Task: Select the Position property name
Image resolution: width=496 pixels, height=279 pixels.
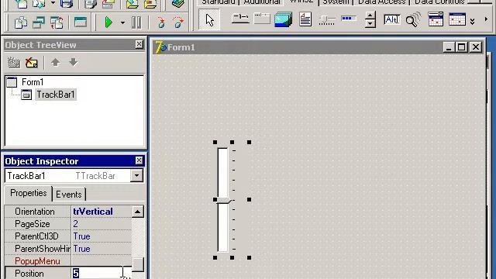Action: click(29, 274)
